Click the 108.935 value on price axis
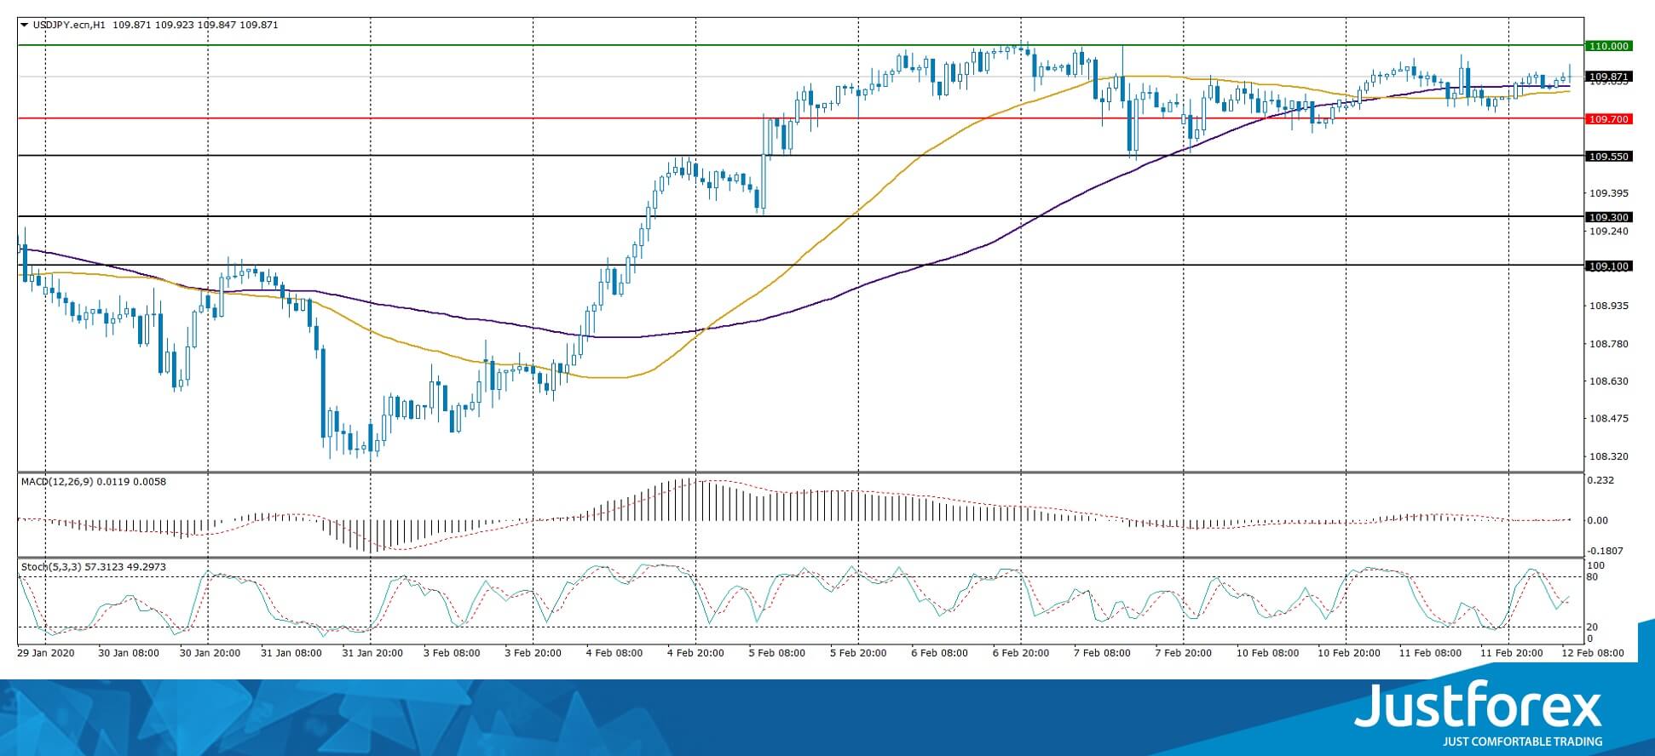 [1608, 306]
